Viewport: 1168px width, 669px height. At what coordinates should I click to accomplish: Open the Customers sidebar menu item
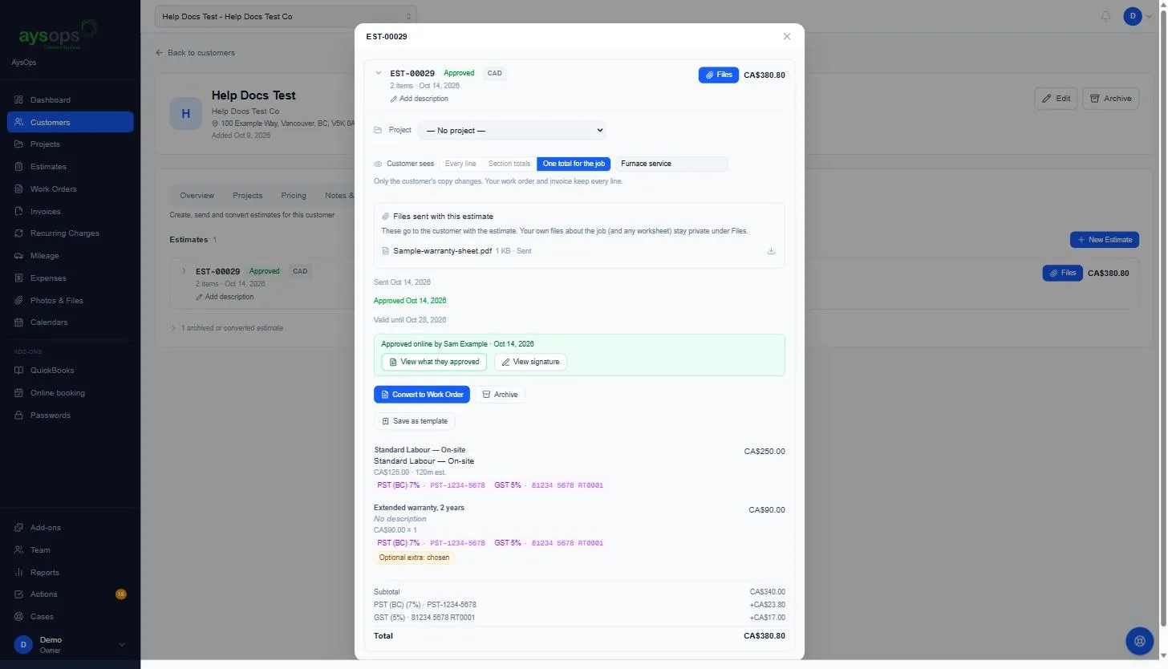[71, 122]
